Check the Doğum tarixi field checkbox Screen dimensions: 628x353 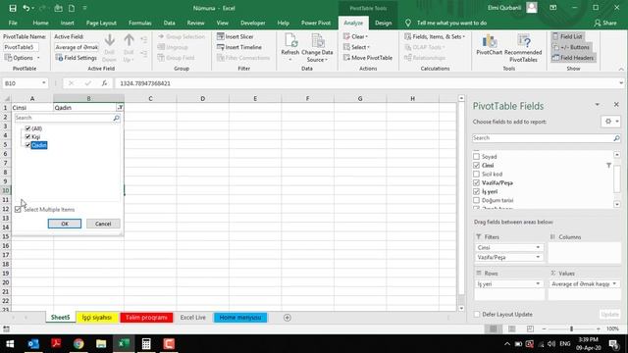pos(476,200)
